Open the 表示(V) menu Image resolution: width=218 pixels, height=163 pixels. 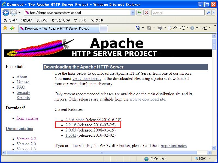tap(42, 20)
